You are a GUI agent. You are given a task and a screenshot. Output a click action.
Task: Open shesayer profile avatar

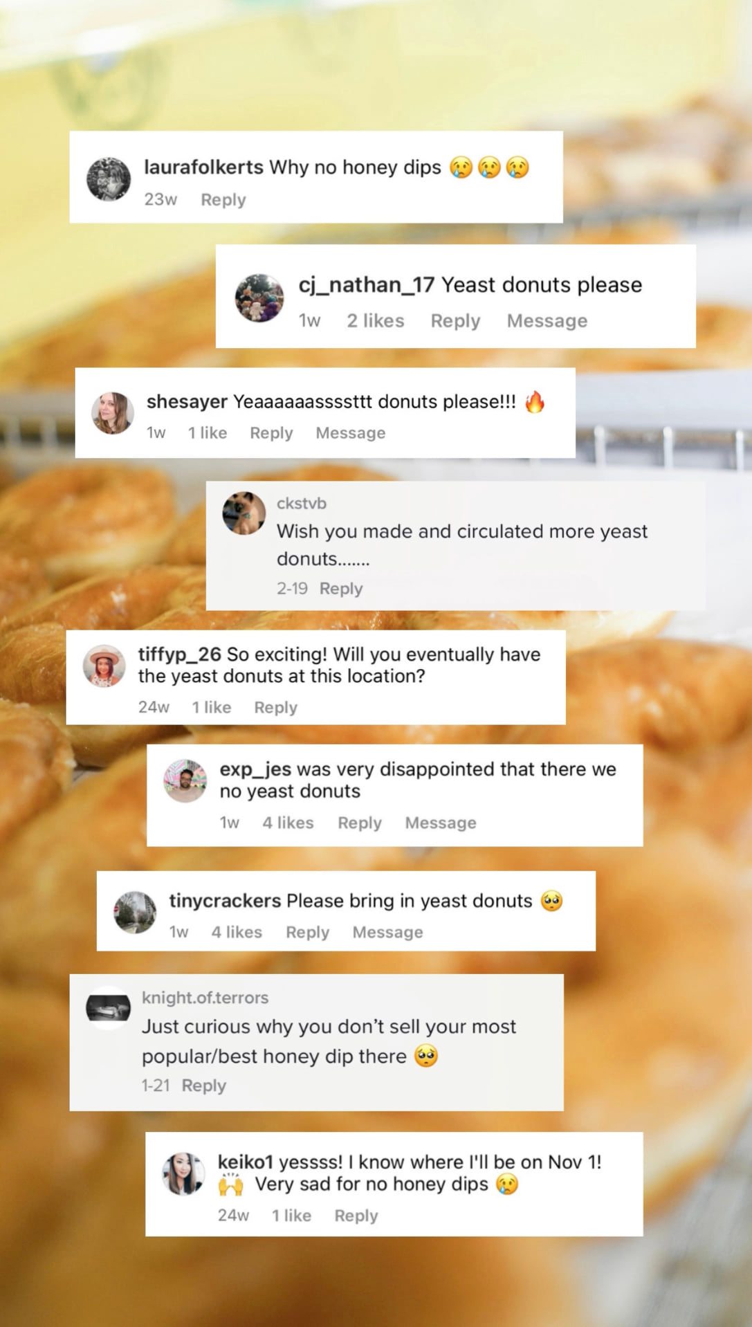tap(112, 413)
